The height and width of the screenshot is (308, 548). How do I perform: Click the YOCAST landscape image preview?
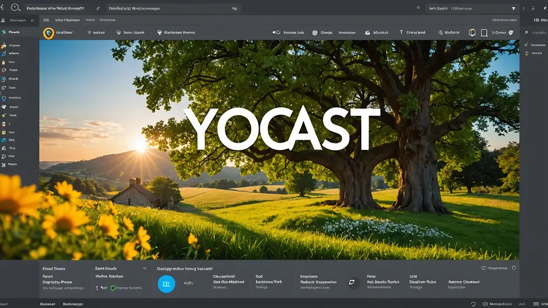[x=279, y=150]
